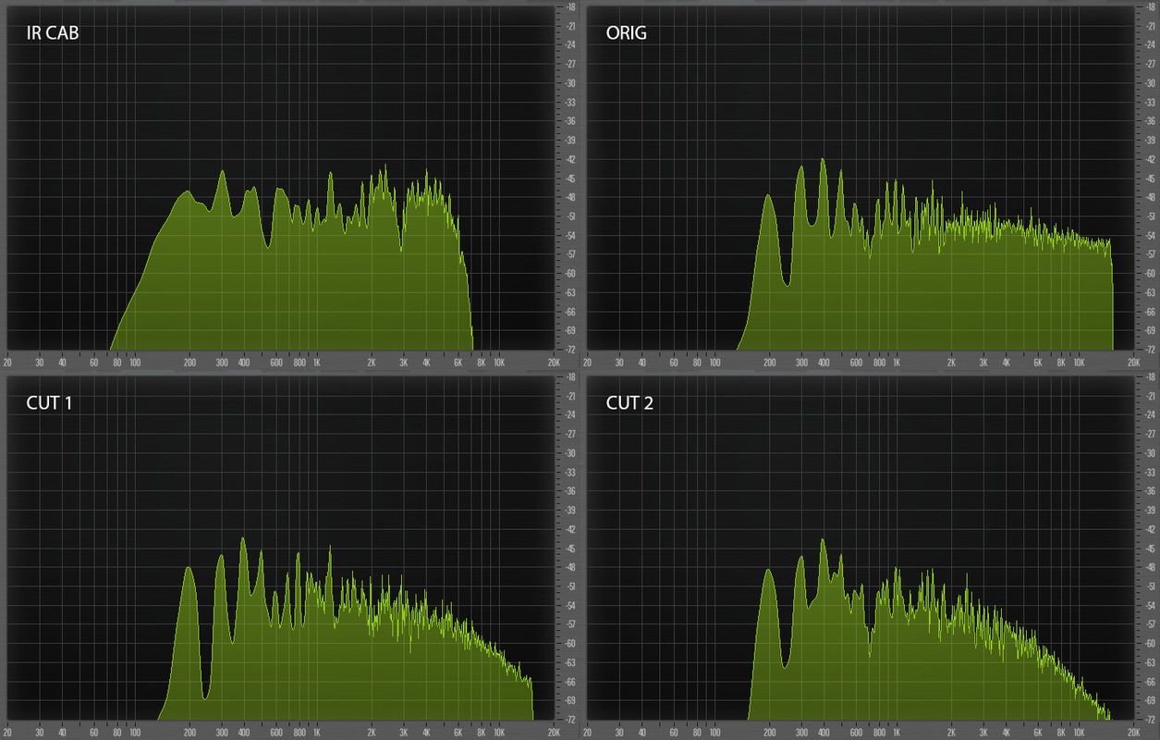
Task: Click the 4K frequency label under CUT 2
Action: pyautogui.click(x=1007, y=733)
